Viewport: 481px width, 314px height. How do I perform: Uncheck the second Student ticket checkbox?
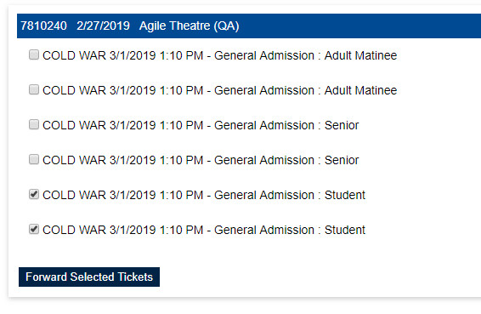(34, 229)
